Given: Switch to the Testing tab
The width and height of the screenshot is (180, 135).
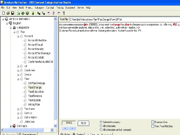Looking at the screenshot, I should pyautogui.click(x=78, y=134).
